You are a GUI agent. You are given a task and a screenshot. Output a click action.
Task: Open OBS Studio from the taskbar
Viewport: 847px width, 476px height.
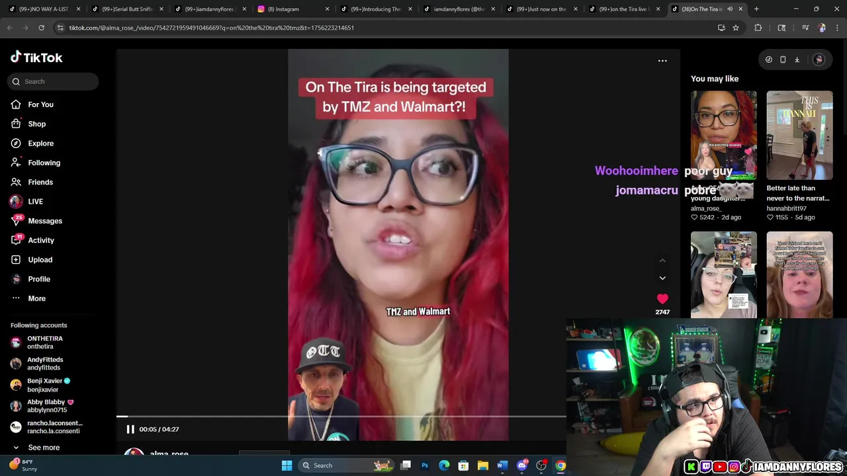pyautogui.click(x=541, y=465)
